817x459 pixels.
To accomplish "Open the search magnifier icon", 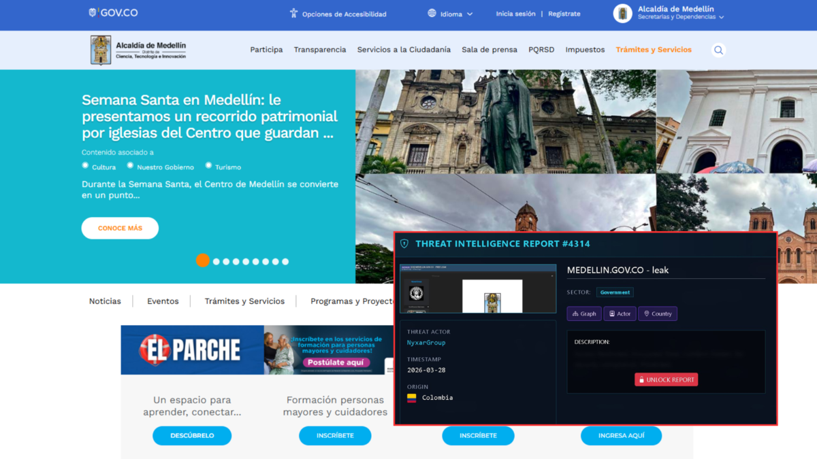I will click(718, 50).
